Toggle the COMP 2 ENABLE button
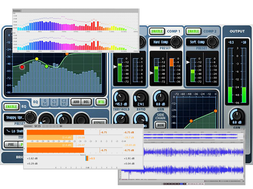 pos(193,31)
